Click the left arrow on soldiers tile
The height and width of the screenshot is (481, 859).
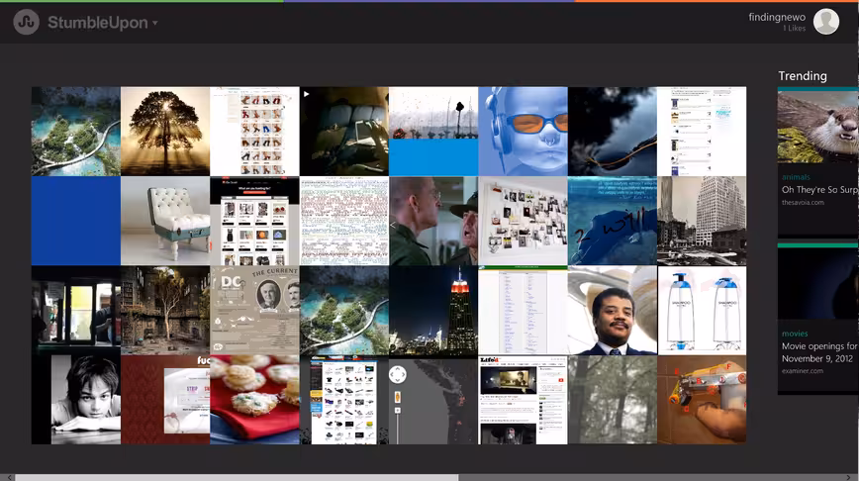click(x=393, y=226)
